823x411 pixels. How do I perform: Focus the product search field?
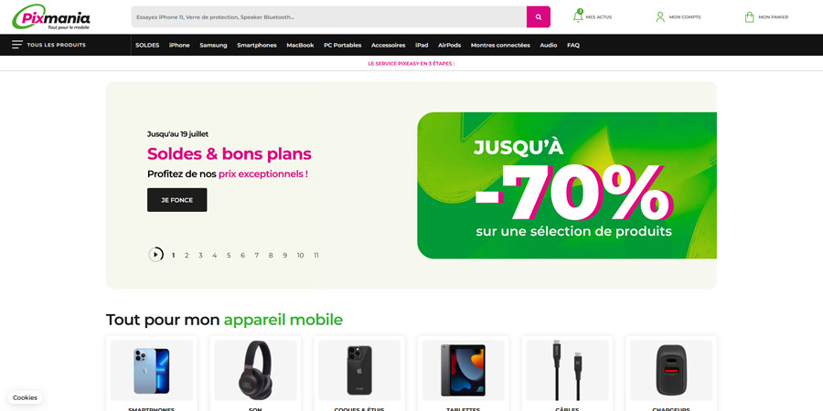click(328, 16)
